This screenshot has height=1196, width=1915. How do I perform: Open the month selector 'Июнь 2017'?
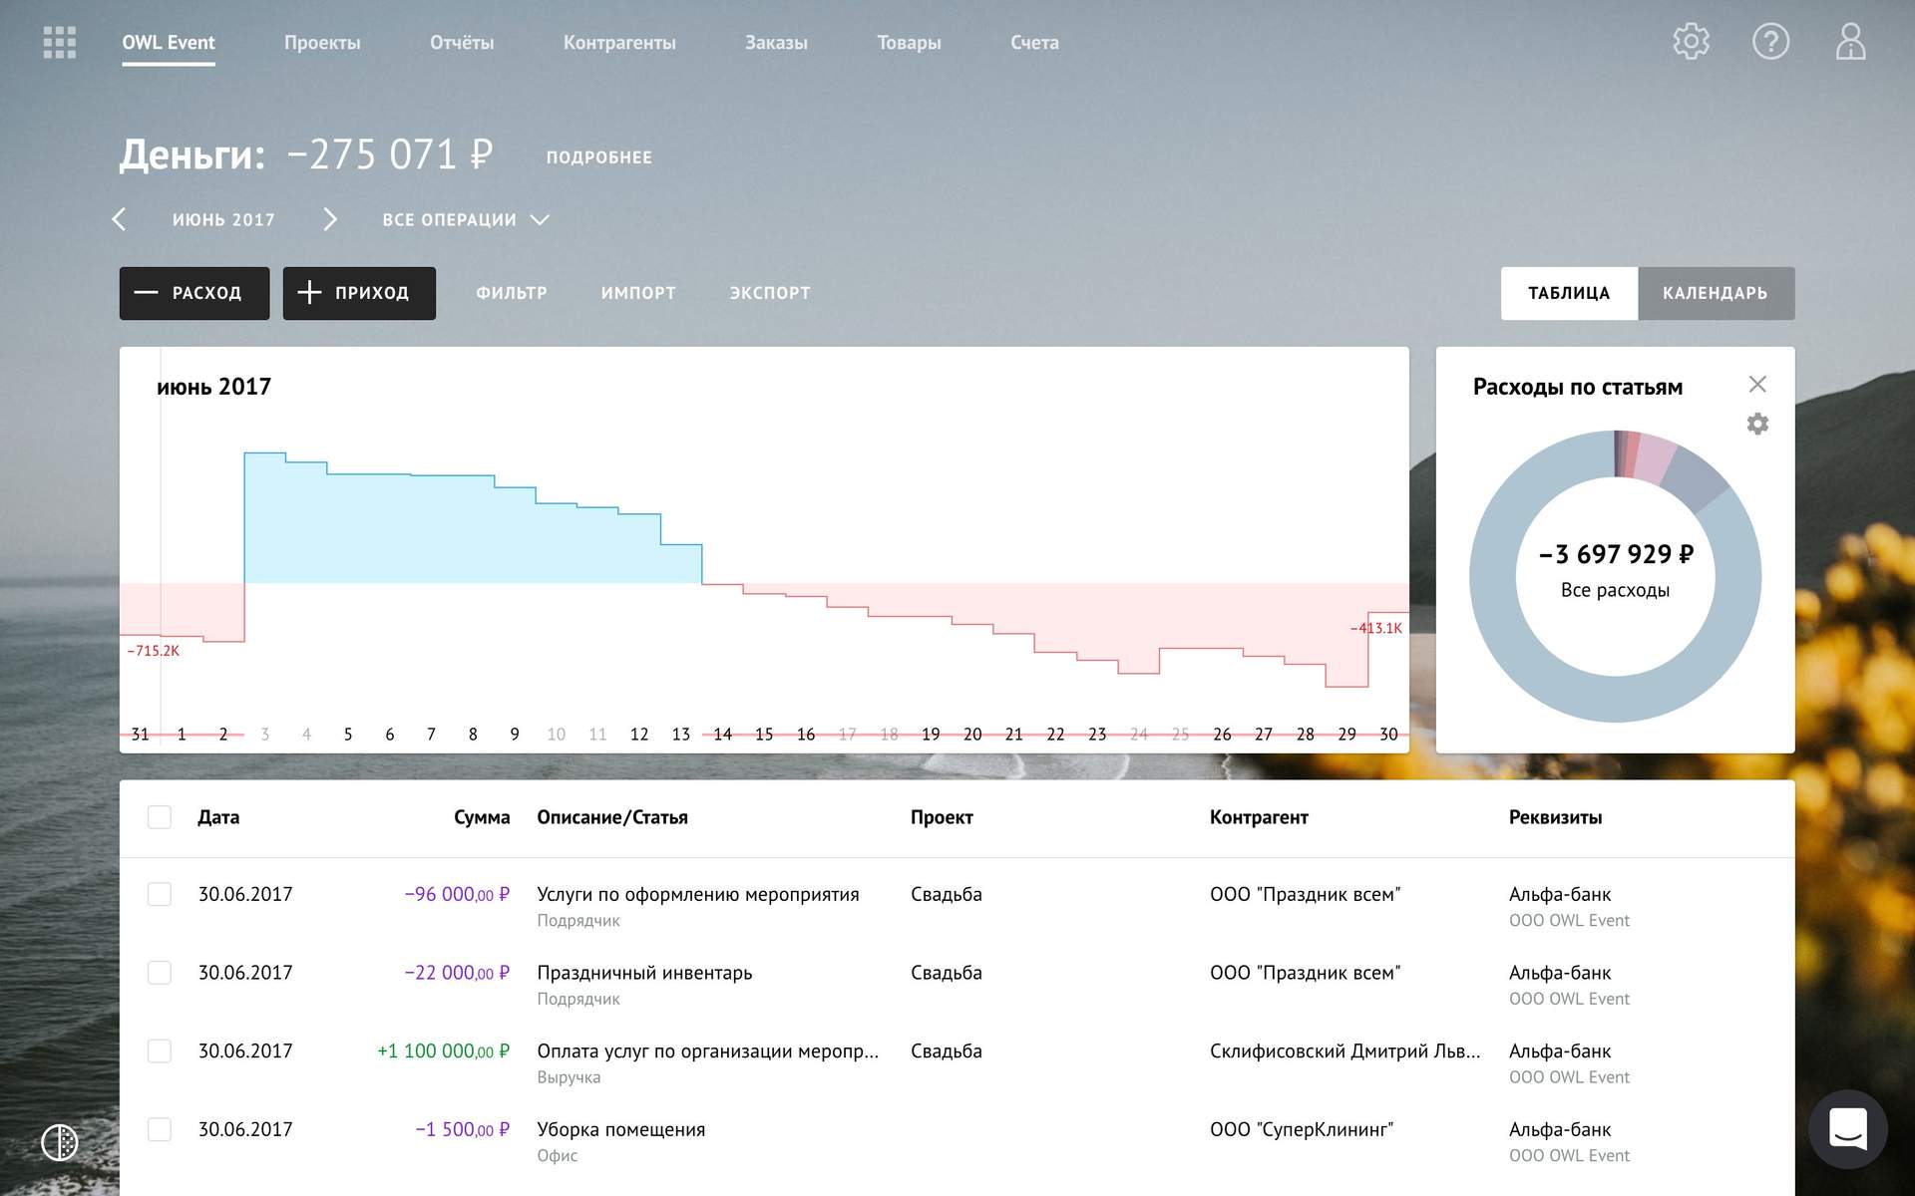point(223,219)
